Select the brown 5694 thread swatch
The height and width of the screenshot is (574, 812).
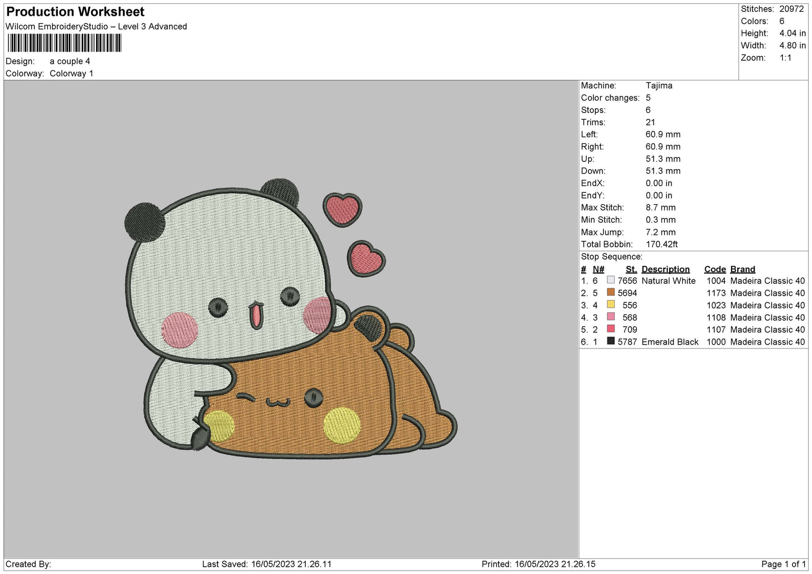pyautogui.click(x=611, y=292)
